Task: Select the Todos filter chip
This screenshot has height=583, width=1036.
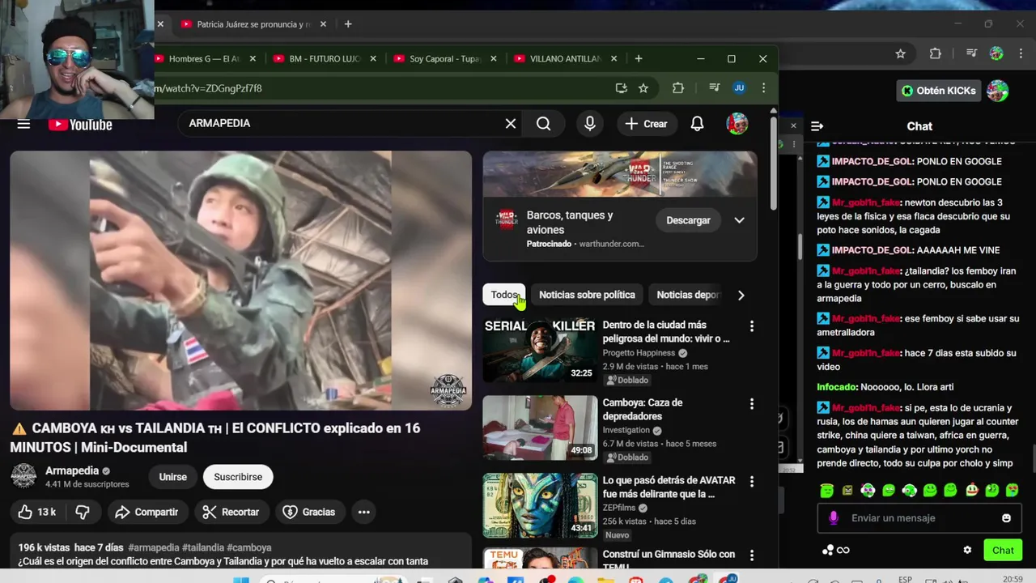Action: click(504, 295)
